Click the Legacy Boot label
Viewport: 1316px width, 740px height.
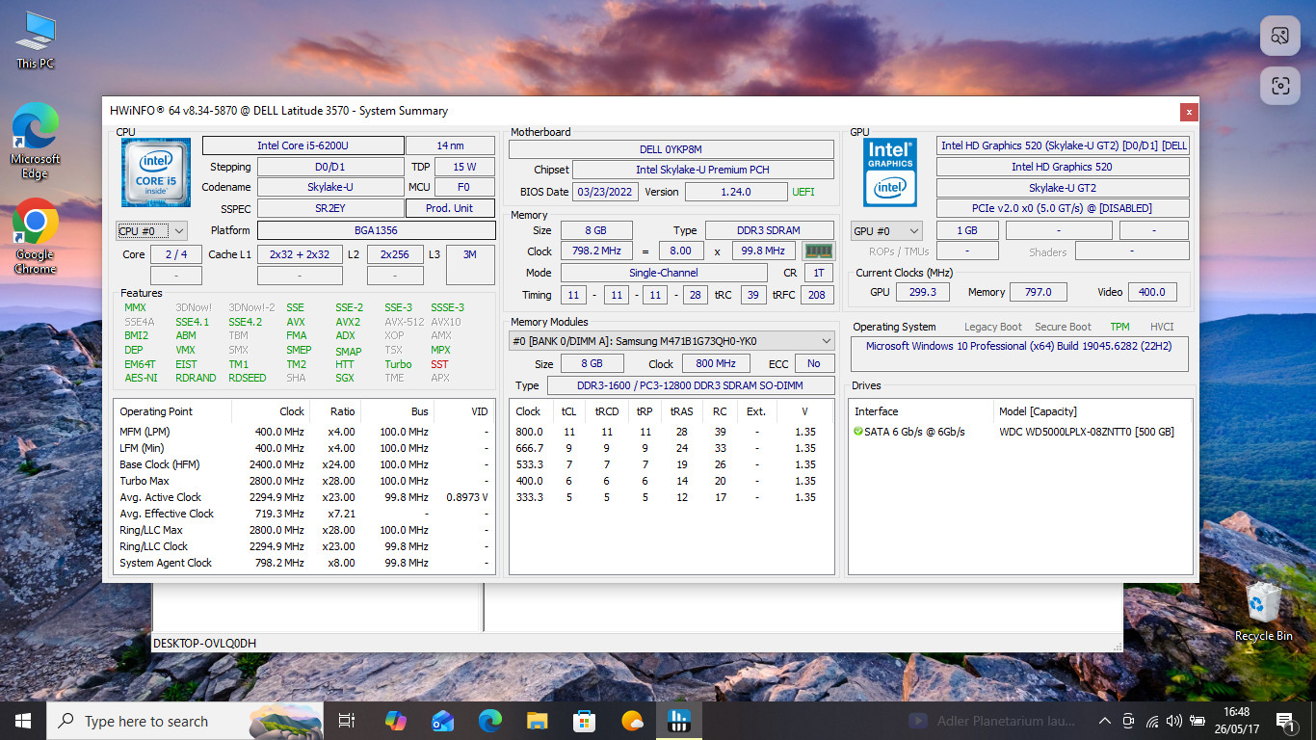click(x=993, y=327)
